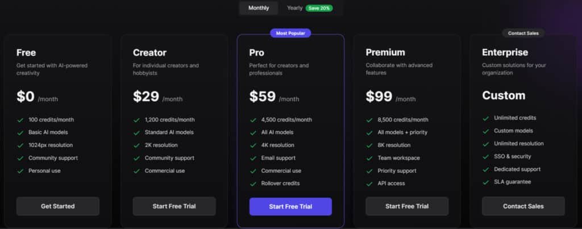Viewport: 582px width, 229px height.
Task: Start Free Trial for Creator plan
Action: [x=174, y=206]
